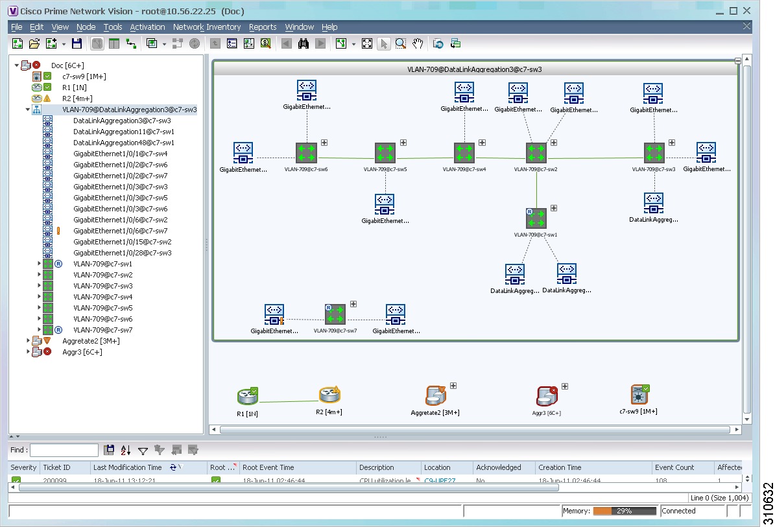Click the R1 [1N] router icon in the map

coord(247,395)
